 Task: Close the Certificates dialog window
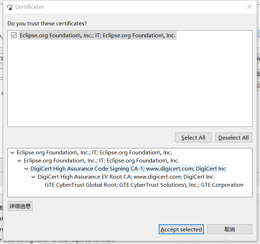[x=249, y=7]
